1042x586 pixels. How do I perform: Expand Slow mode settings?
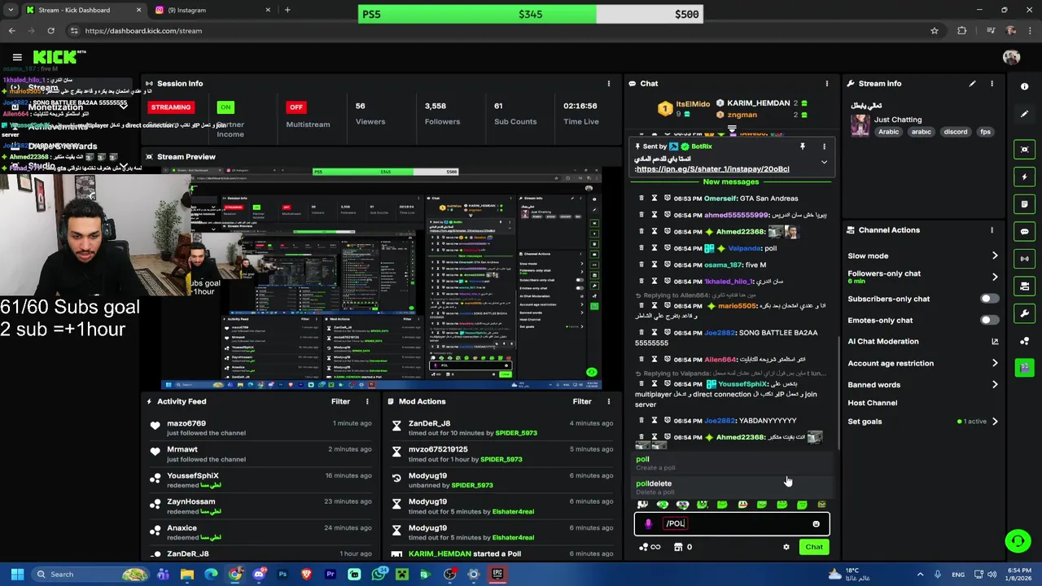[x=994, y=256]
